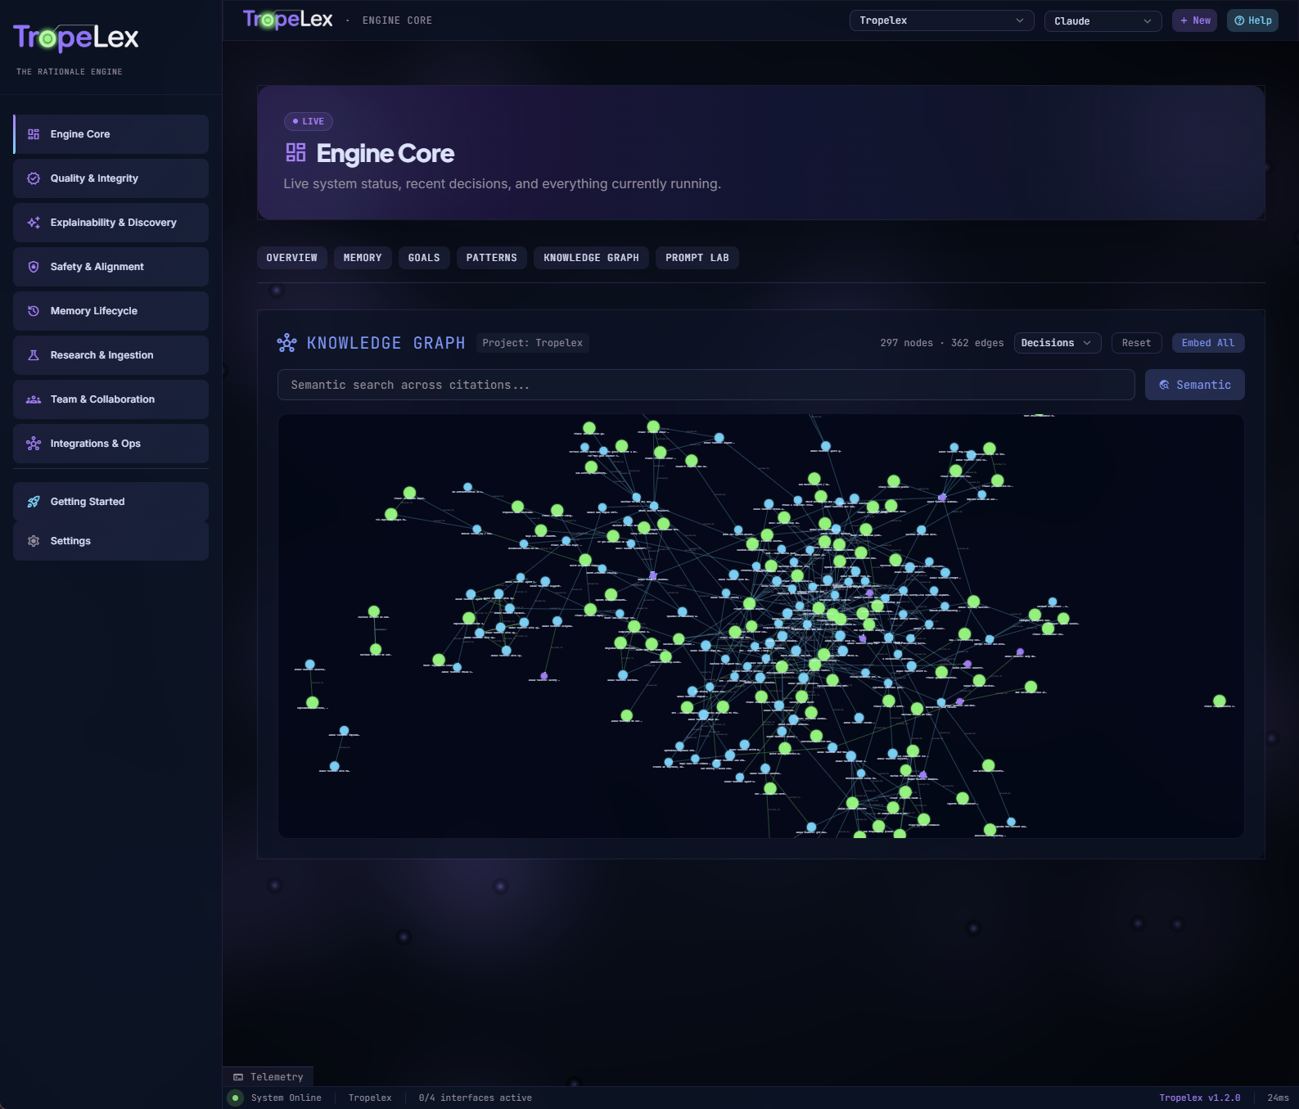Click the Telemetry panel icon

[x=238, y=1077]
